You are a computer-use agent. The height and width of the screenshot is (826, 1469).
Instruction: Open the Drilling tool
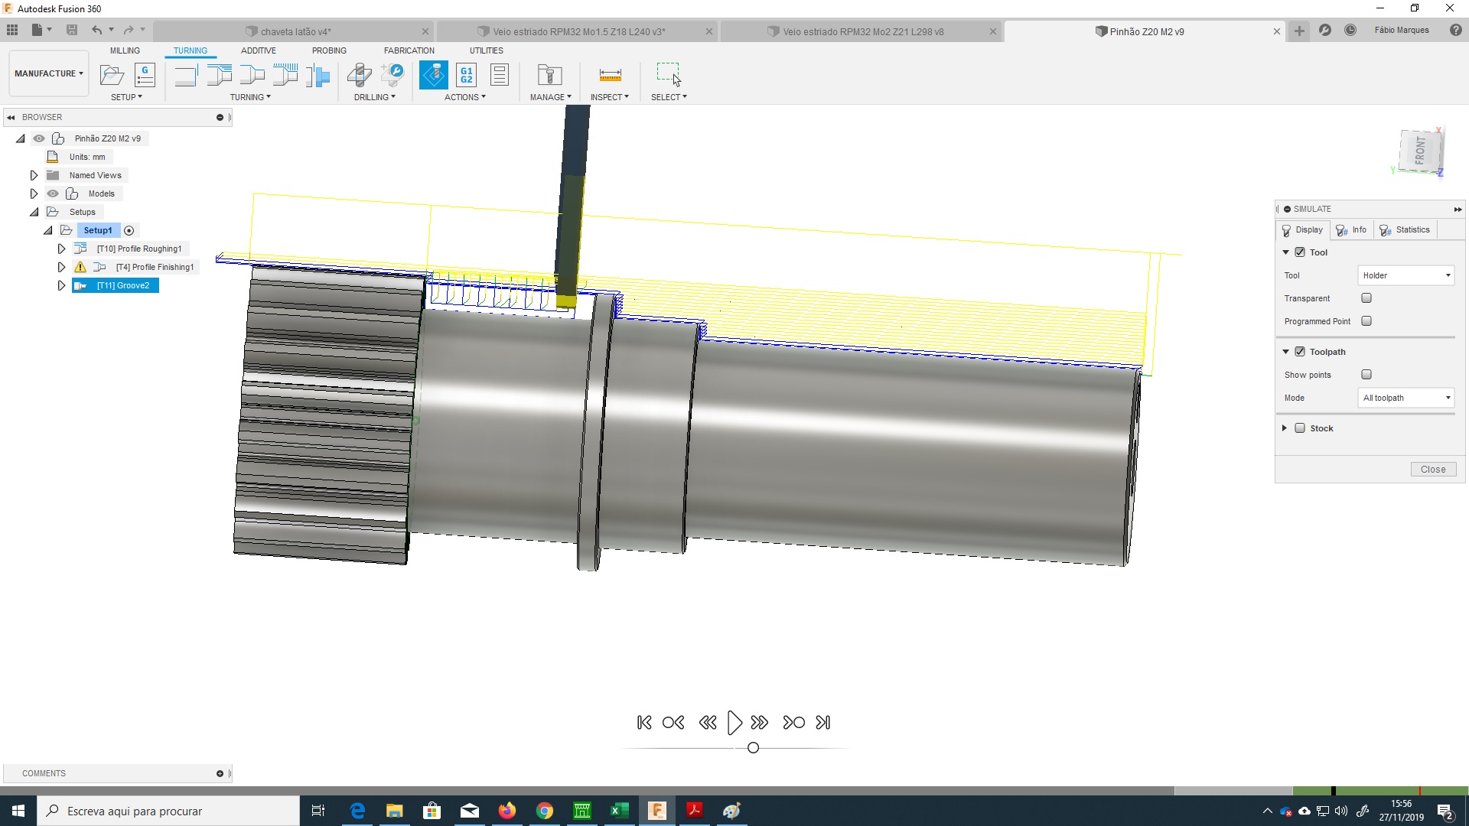point(360,75)
